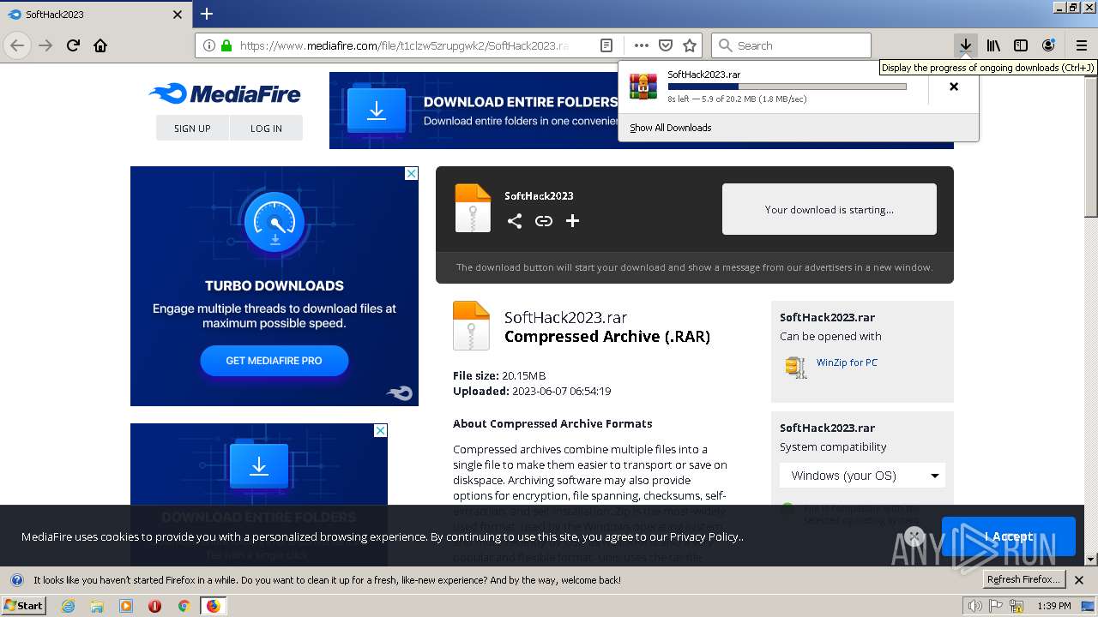Click Show All Downloads

pos(670,128)
